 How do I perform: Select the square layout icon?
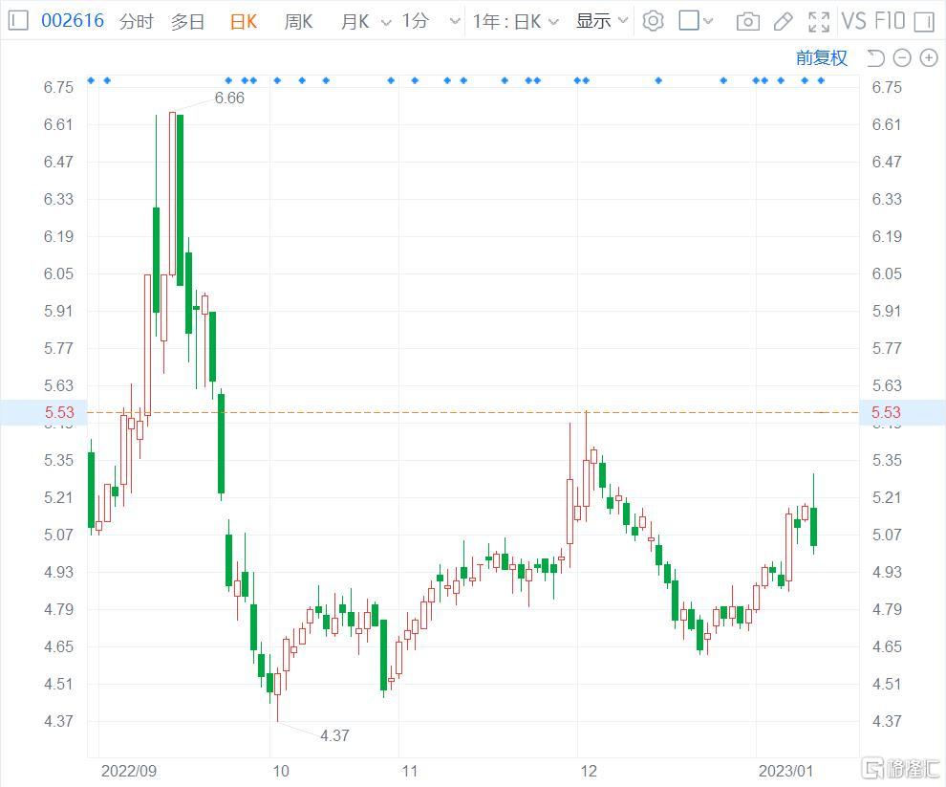click(x=688, y=20)
